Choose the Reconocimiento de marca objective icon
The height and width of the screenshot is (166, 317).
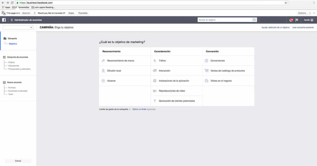pos(103,61)
